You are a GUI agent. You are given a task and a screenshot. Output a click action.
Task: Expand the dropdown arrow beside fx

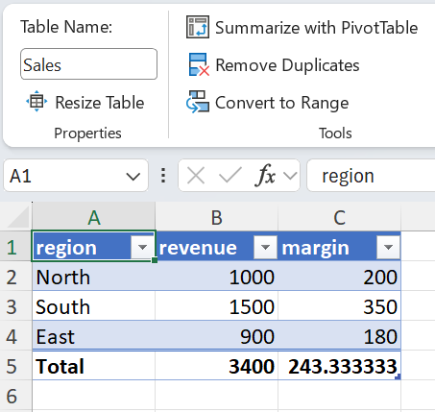(290, 176)
